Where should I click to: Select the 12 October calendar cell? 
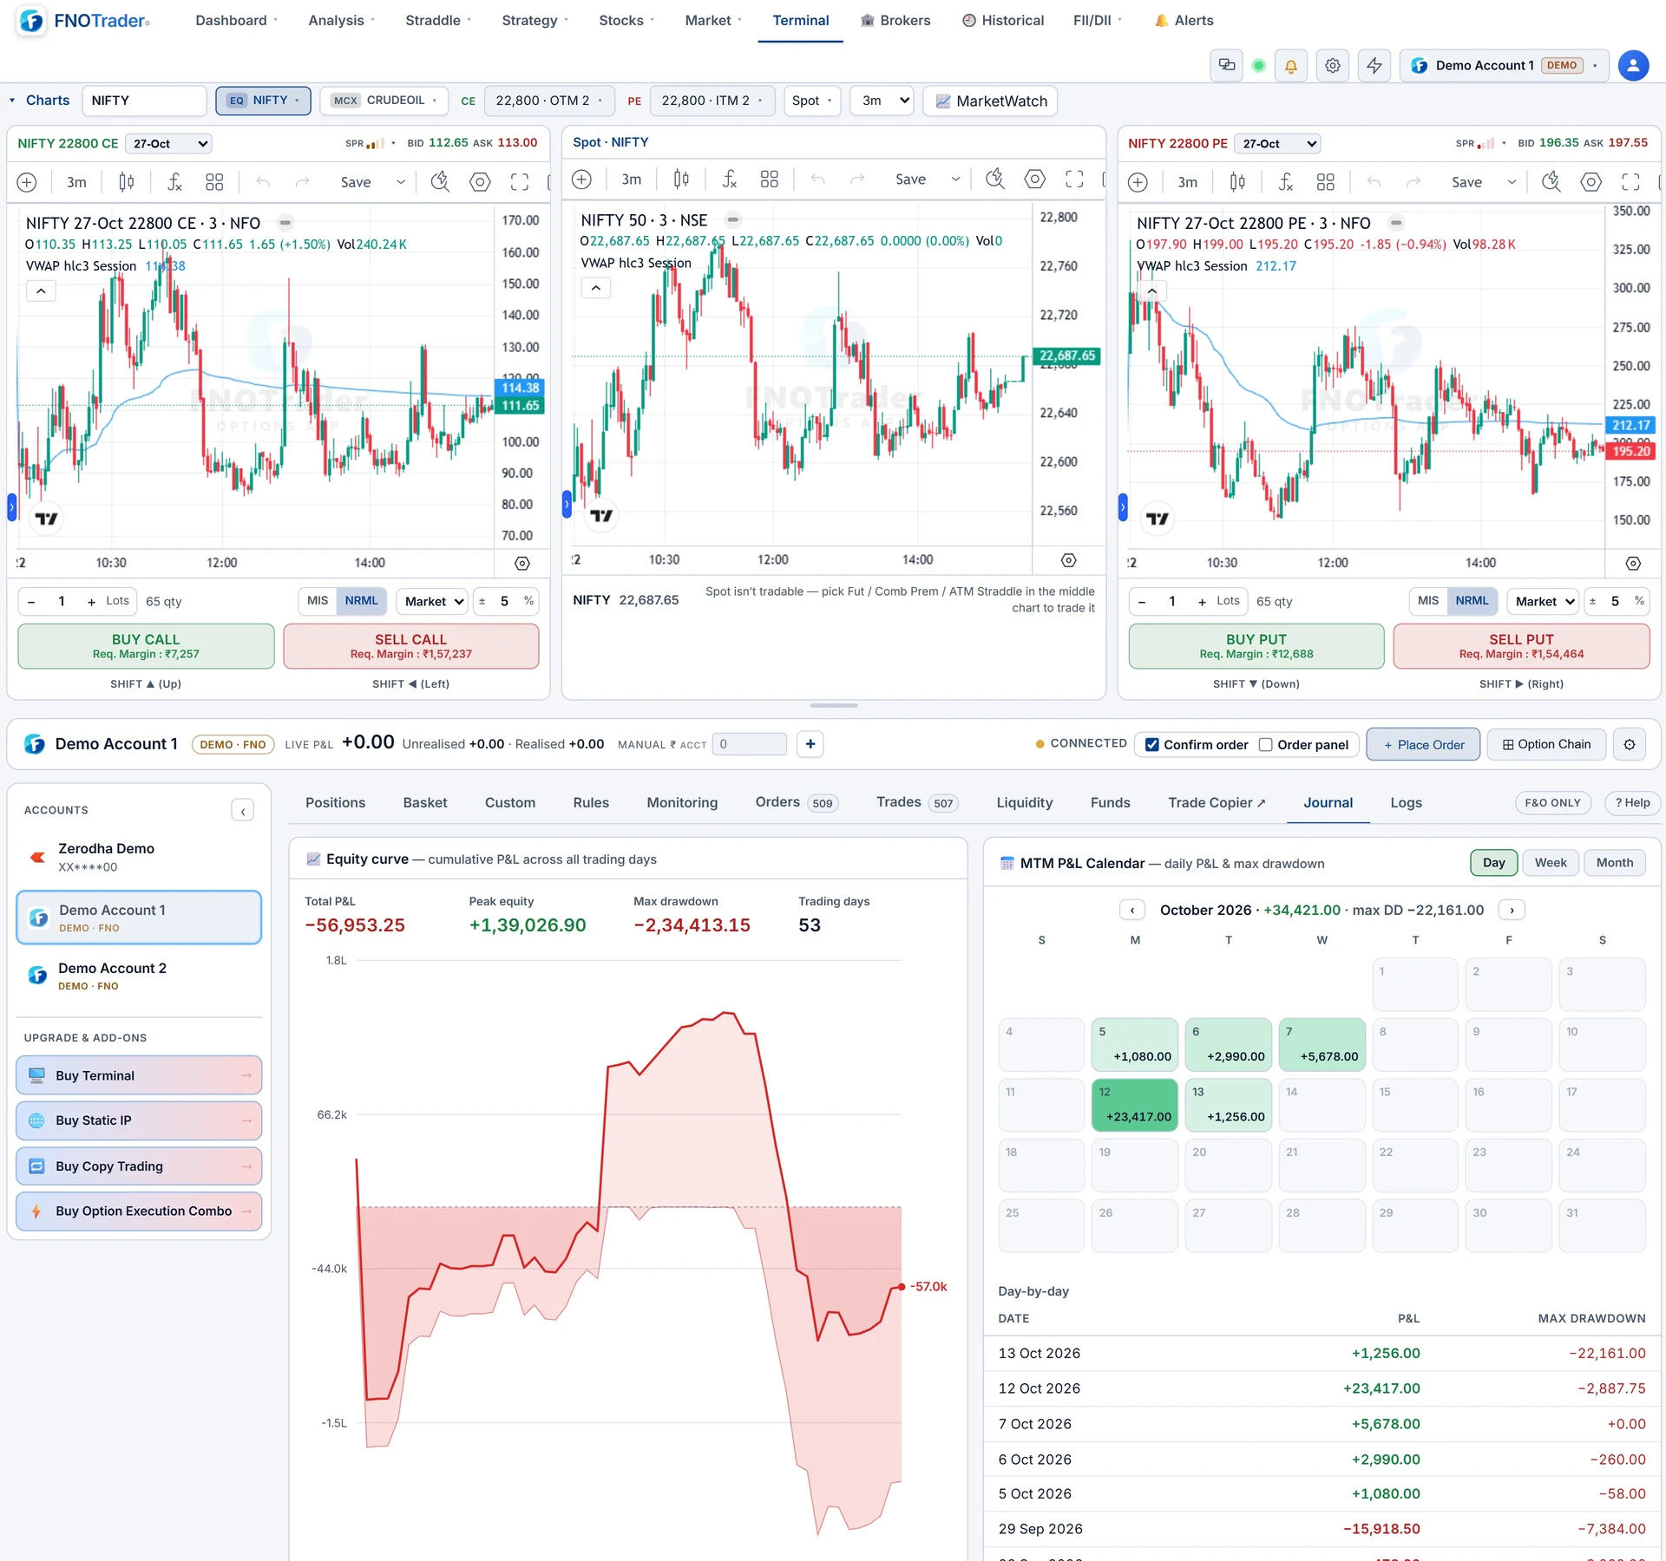(x=1134, y=1105)
